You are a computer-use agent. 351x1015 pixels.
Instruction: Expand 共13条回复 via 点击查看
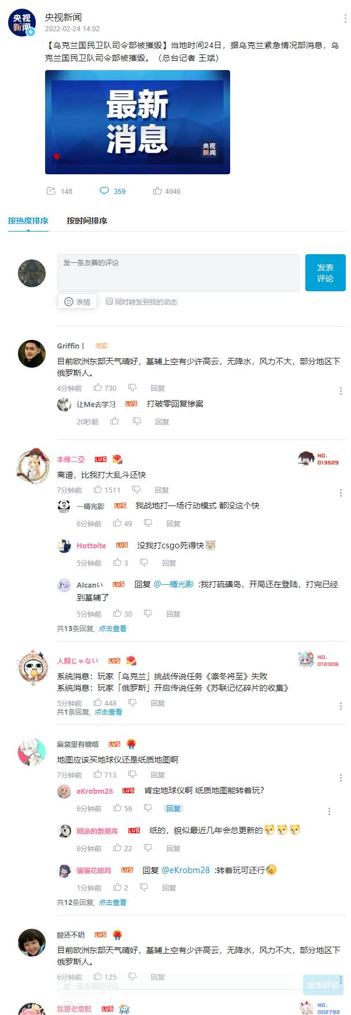[112, 628]
